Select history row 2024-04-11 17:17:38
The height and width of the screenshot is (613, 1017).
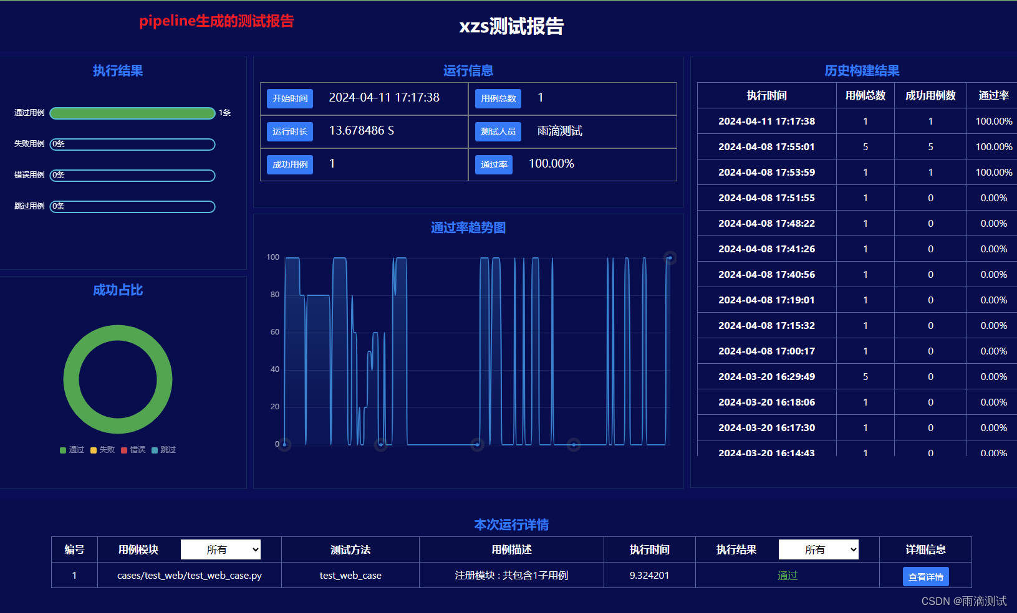coord(857,121)
